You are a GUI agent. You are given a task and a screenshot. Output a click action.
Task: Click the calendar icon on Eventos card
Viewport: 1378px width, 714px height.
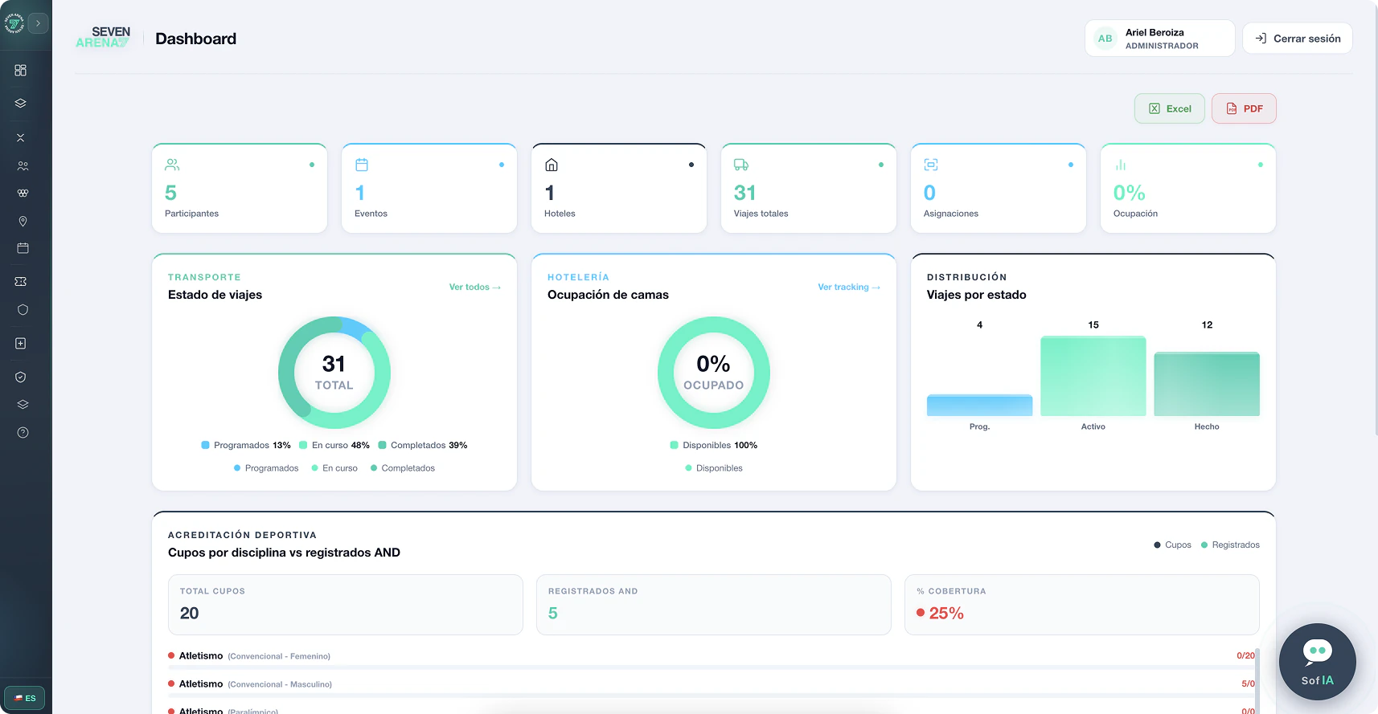click(362, 165)
